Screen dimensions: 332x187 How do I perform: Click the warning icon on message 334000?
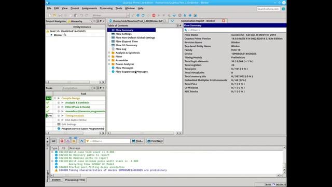(57, 170)
